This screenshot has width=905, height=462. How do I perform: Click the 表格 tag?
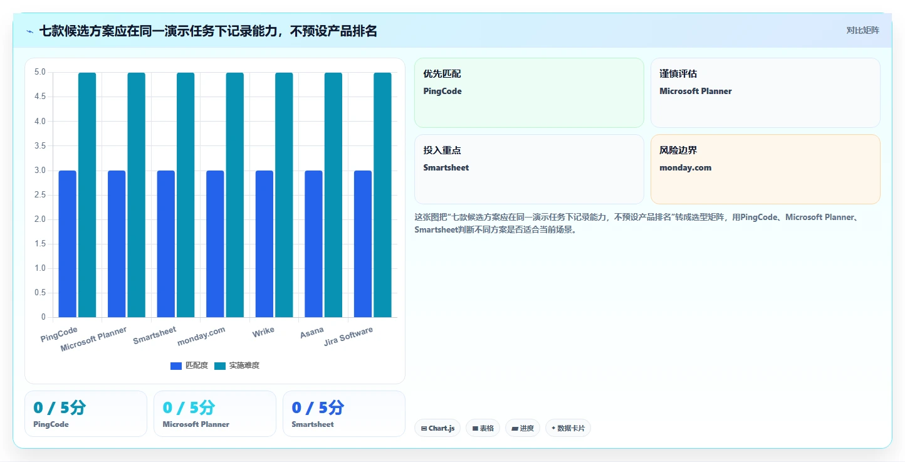(483, 428)
